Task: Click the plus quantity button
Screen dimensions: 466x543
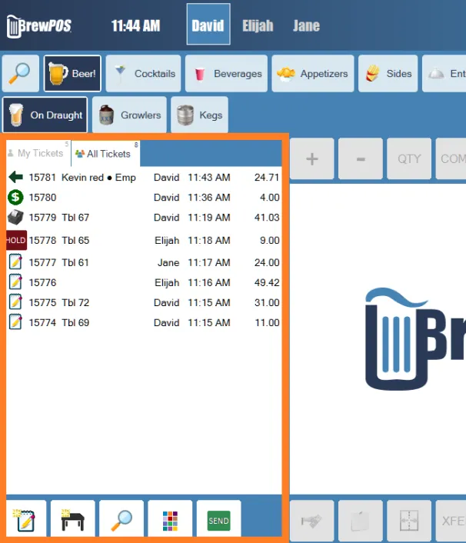Action: [x=312, y=158]
